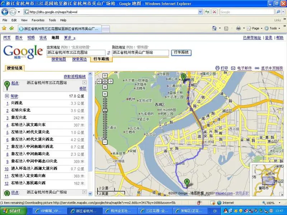
Task: Click the map zoom level slider handle
Action: coord(105,110)
